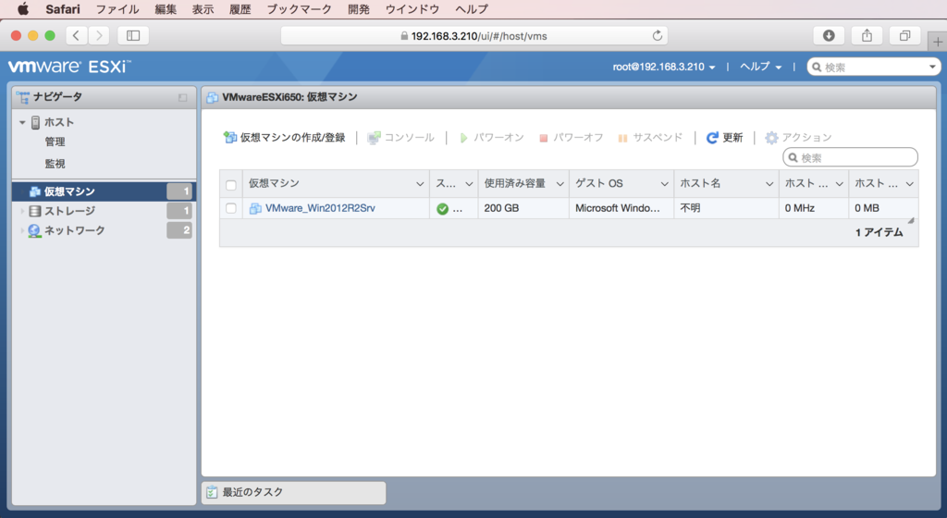Screen dimensions: 947x518
Task: Open the ESXi ヘルプ dropdown
Action: click(760, 67)
